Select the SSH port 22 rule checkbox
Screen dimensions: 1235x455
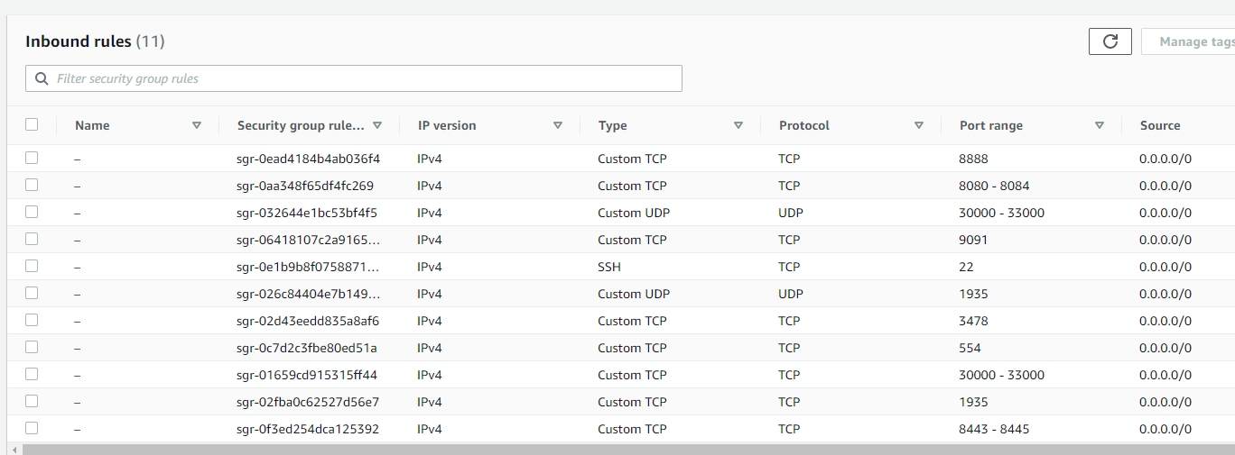click(32, 266)
